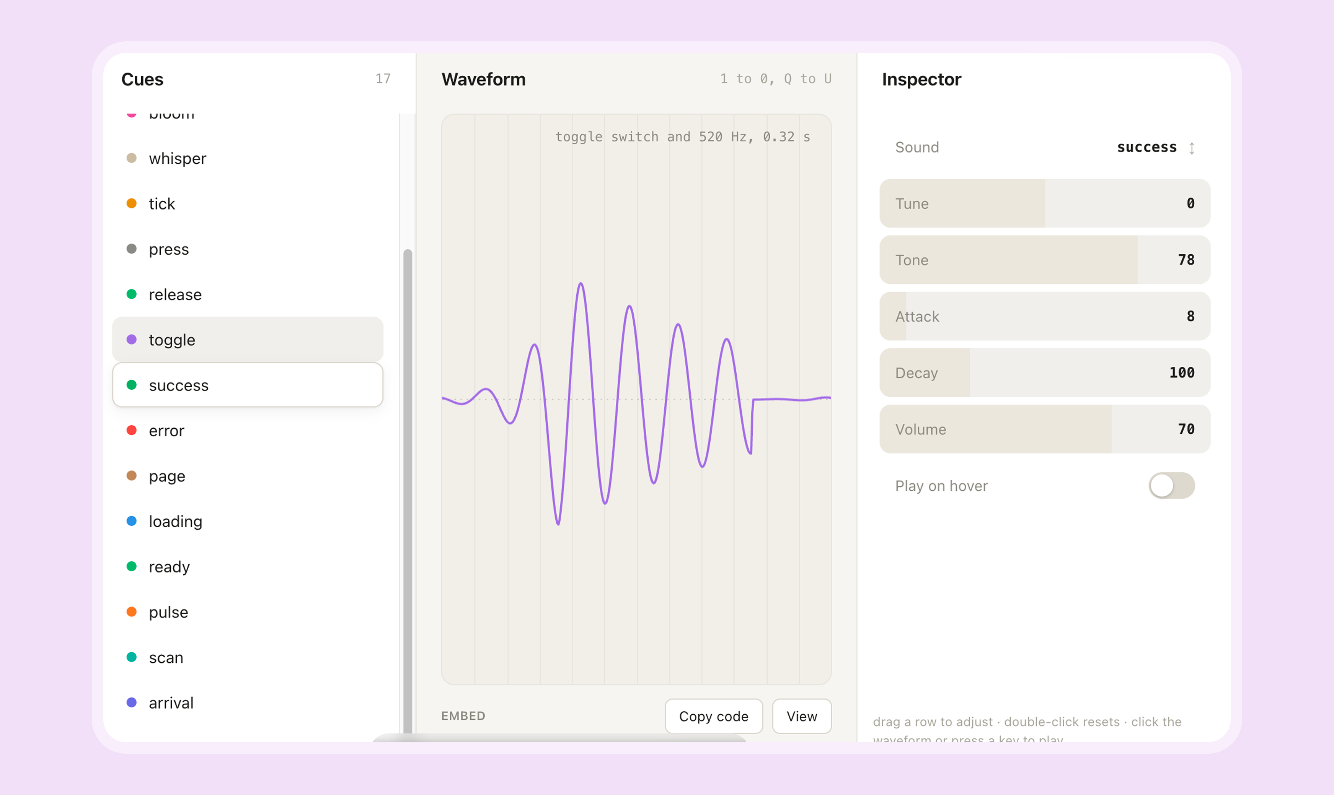This screenshot has width=1334, height=795.
Task: Select the success cue
Action: pyautogui.click(x=248, y=385)
